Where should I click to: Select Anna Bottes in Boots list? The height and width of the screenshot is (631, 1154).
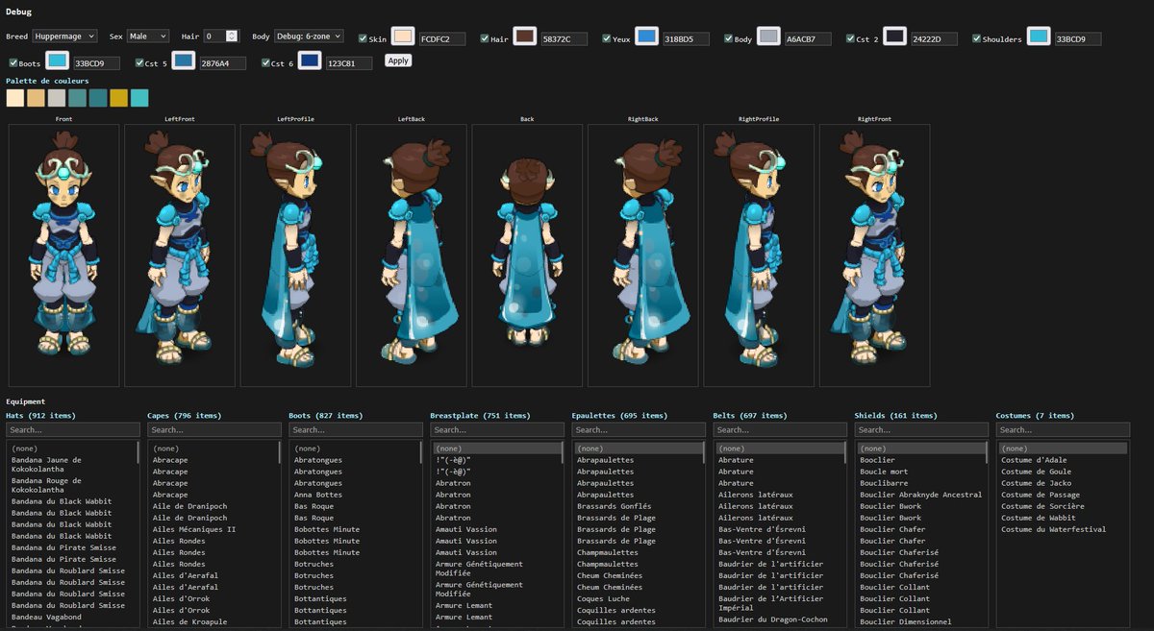pos(355,495)
